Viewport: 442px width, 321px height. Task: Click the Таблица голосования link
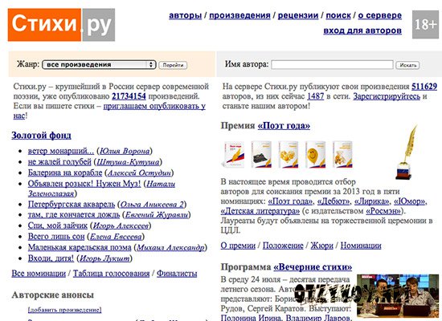click(x=112, y=274)
